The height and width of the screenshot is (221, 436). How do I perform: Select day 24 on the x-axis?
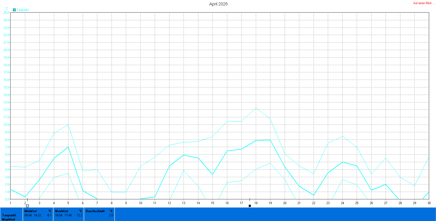coord(342,203)
